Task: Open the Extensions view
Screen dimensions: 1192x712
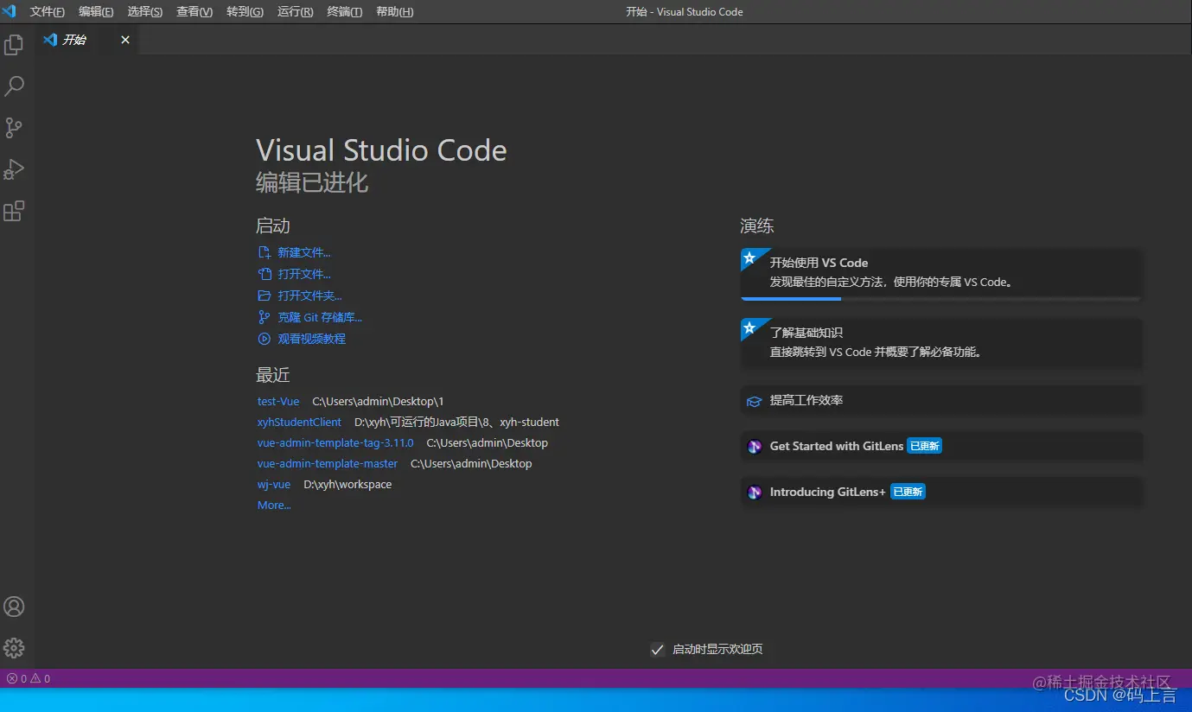Action: pyautogui.click(x=14, y=211)
